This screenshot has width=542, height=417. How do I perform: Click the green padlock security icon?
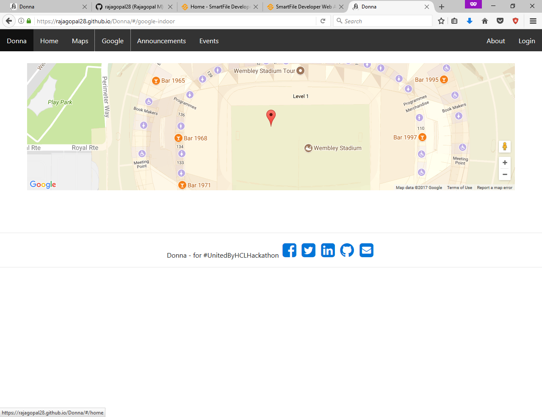click(x=29, y=21)
